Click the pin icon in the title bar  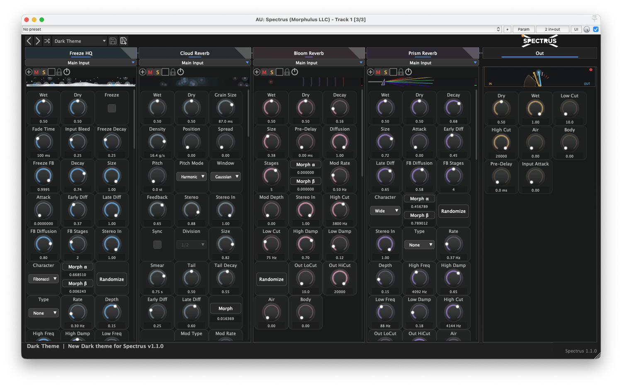594,19
